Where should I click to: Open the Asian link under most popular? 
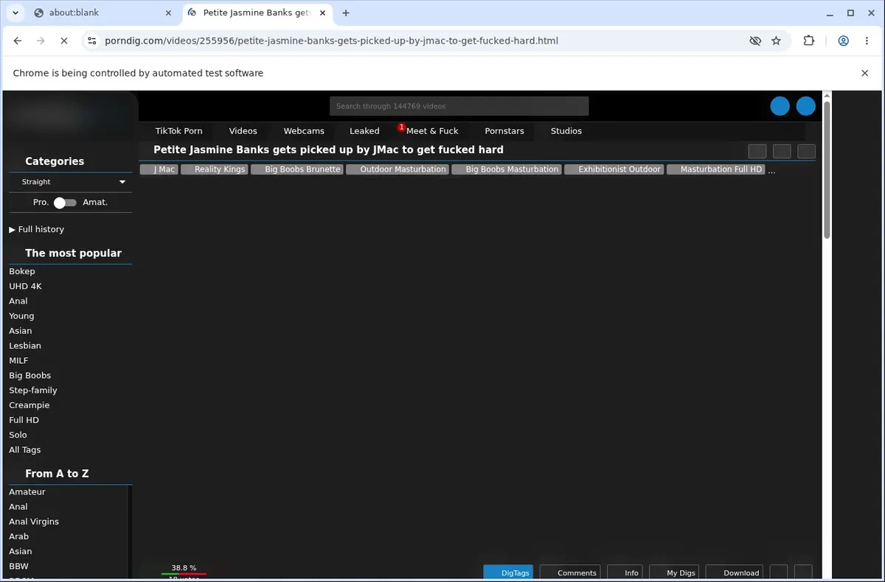pos(21,331)
